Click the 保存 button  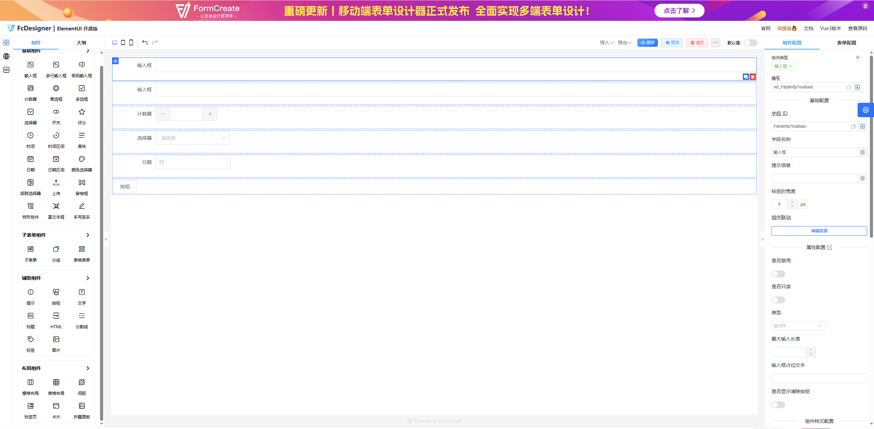647,43
